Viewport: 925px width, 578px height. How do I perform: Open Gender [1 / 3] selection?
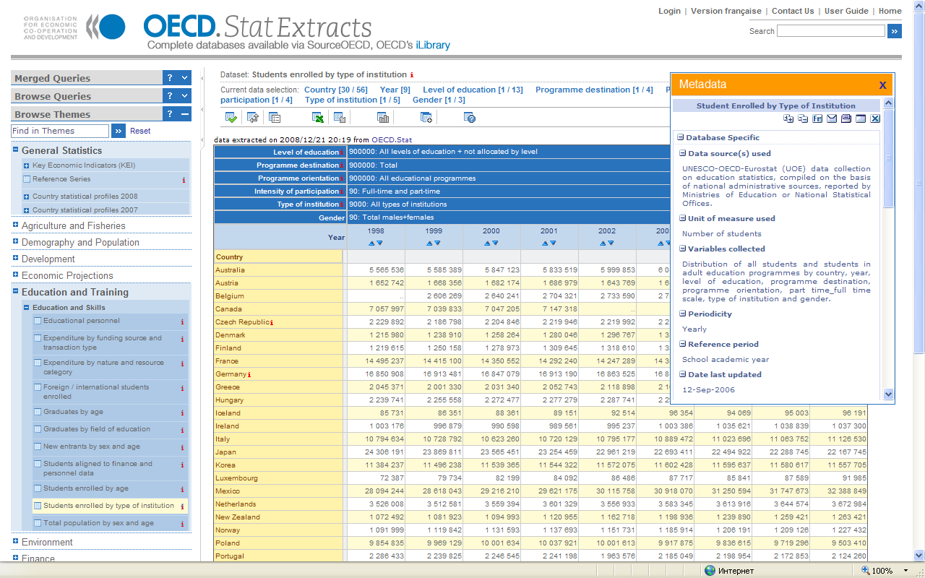pos(439,100)
